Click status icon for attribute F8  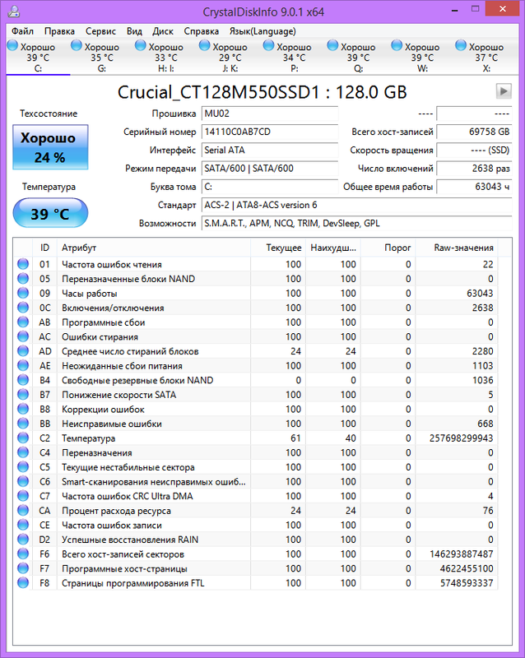coord(23,582)
